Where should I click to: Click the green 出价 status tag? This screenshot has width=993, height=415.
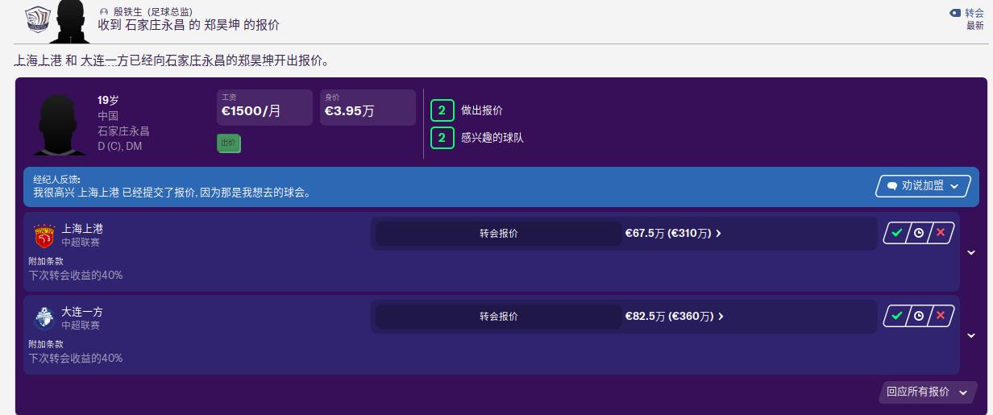click(228, 143)
